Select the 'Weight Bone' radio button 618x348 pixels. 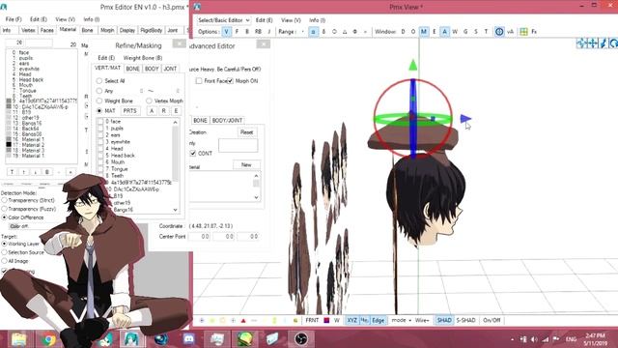[x=99, y=101]
